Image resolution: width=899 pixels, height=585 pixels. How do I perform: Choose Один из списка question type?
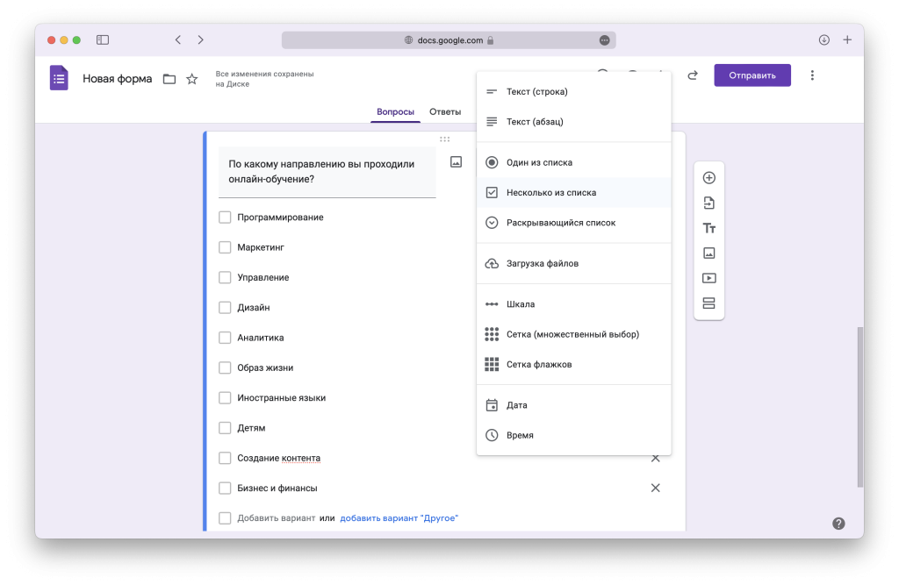pos(539,162)
